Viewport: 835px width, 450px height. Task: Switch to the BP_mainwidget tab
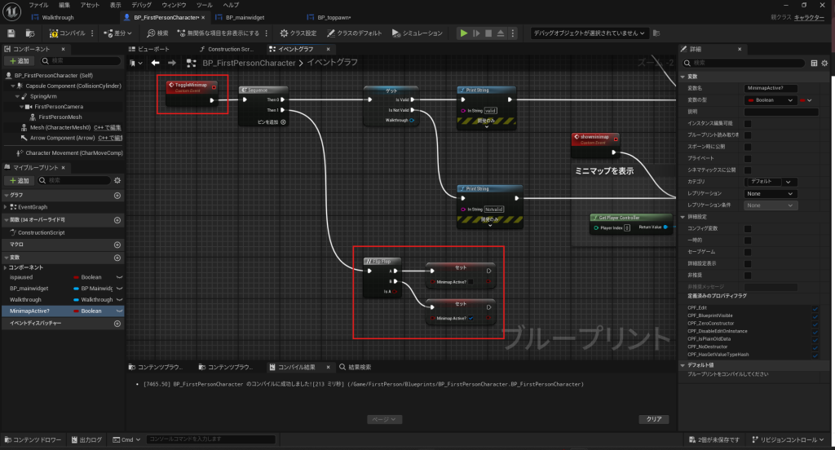245,17
